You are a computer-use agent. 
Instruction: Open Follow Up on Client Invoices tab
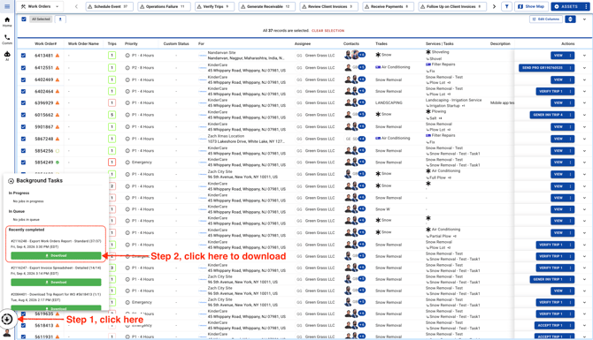[452, 6]
